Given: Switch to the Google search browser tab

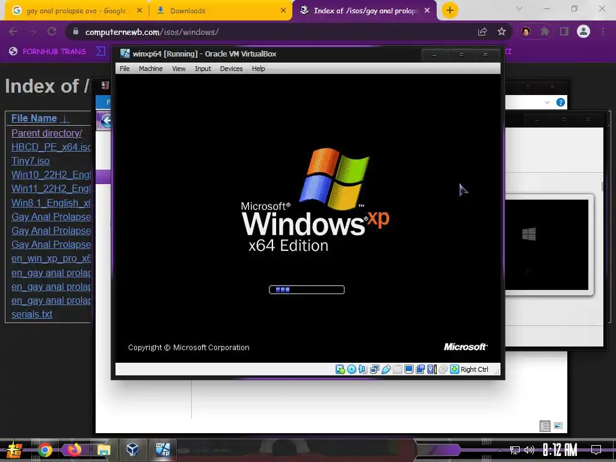Looking at the screenshot, I should 76,11.
